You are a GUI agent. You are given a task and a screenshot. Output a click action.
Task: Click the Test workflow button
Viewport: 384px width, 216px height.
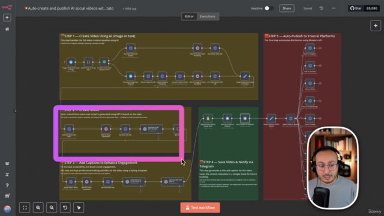(x=200, y=208)
